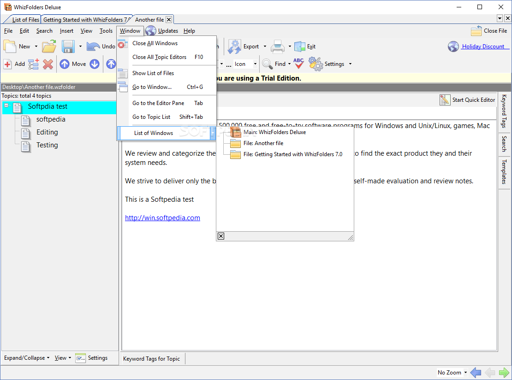Open Find with the magnifier icon

[x=267, y=64]
